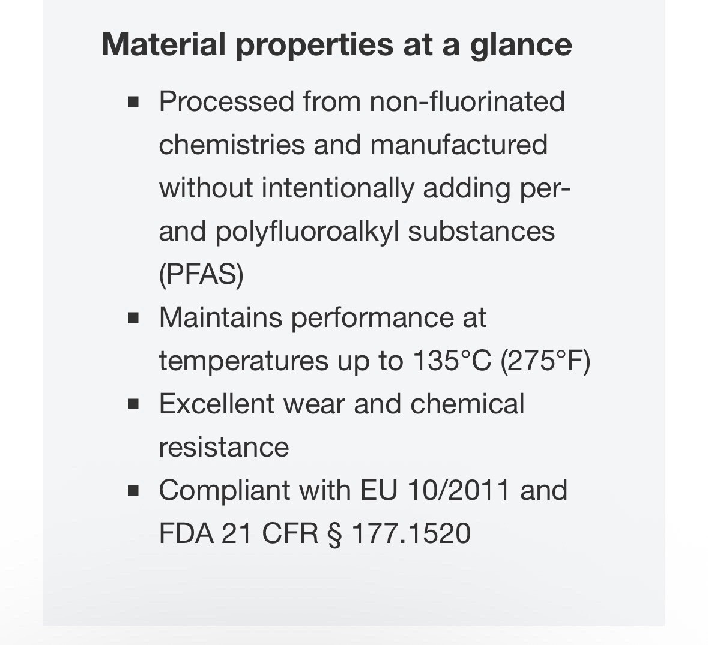Click the text 'Processed from non-fluorinated'
The width and height of the screenshot is (708, 645).
point(362,101)
